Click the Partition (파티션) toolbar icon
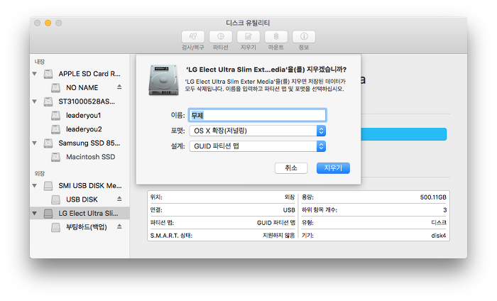Viewport: 497px width, 301px height. point(221,37)
